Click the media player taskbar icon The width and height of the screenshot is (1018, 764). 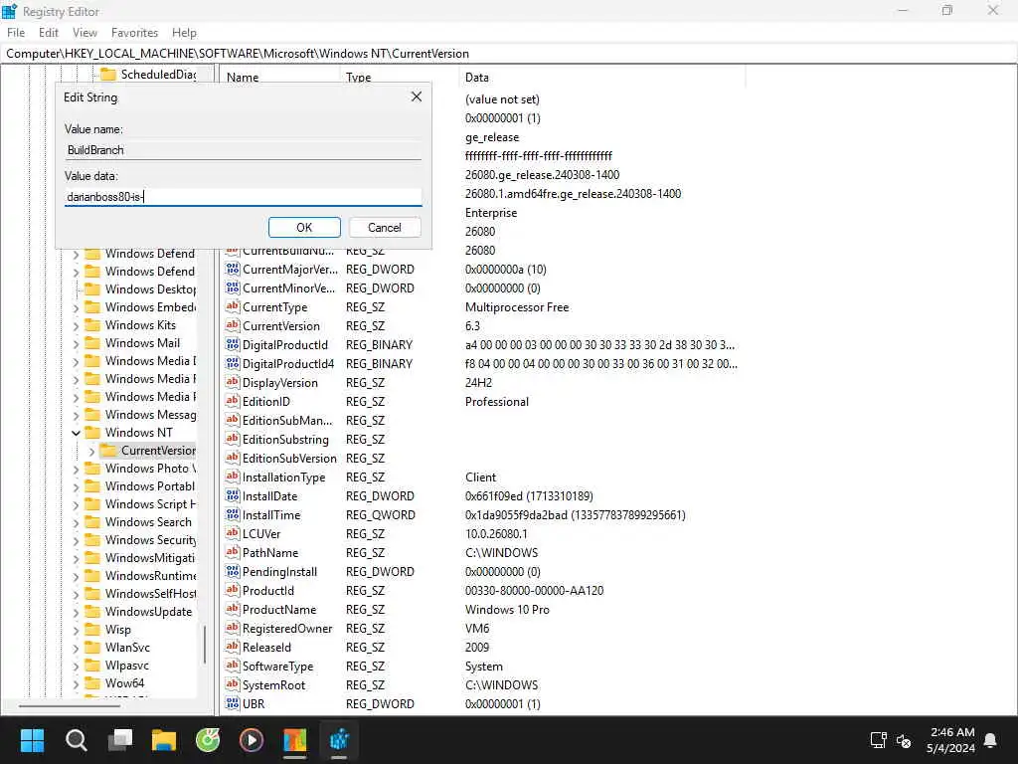coord(252,740)
